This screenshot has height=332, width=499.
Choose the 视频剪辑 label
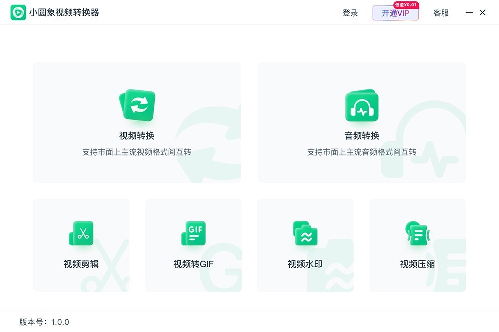point(81,264)
